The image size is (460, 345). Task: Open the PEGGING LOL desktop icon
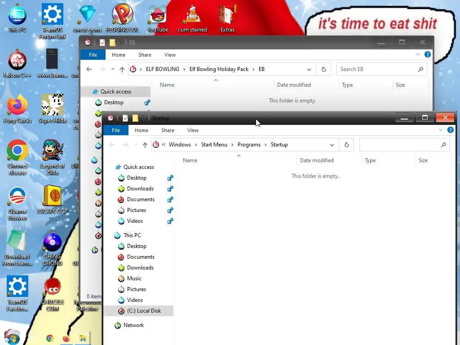122,18
